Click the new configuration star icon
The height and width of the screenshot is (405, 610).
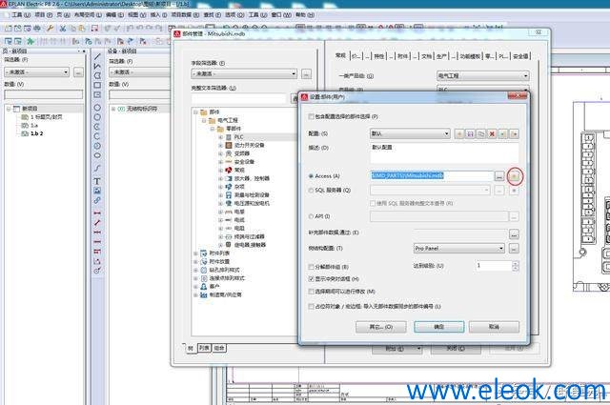[x=459, y=133]
